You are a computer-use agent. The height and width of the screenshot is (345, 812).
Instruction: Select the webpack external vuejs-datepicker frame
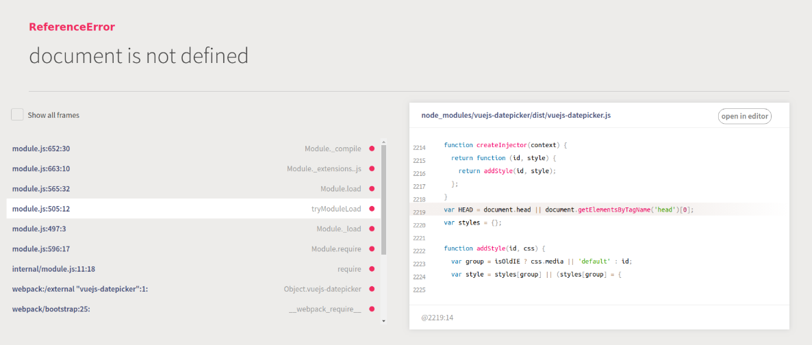(193, 289)
